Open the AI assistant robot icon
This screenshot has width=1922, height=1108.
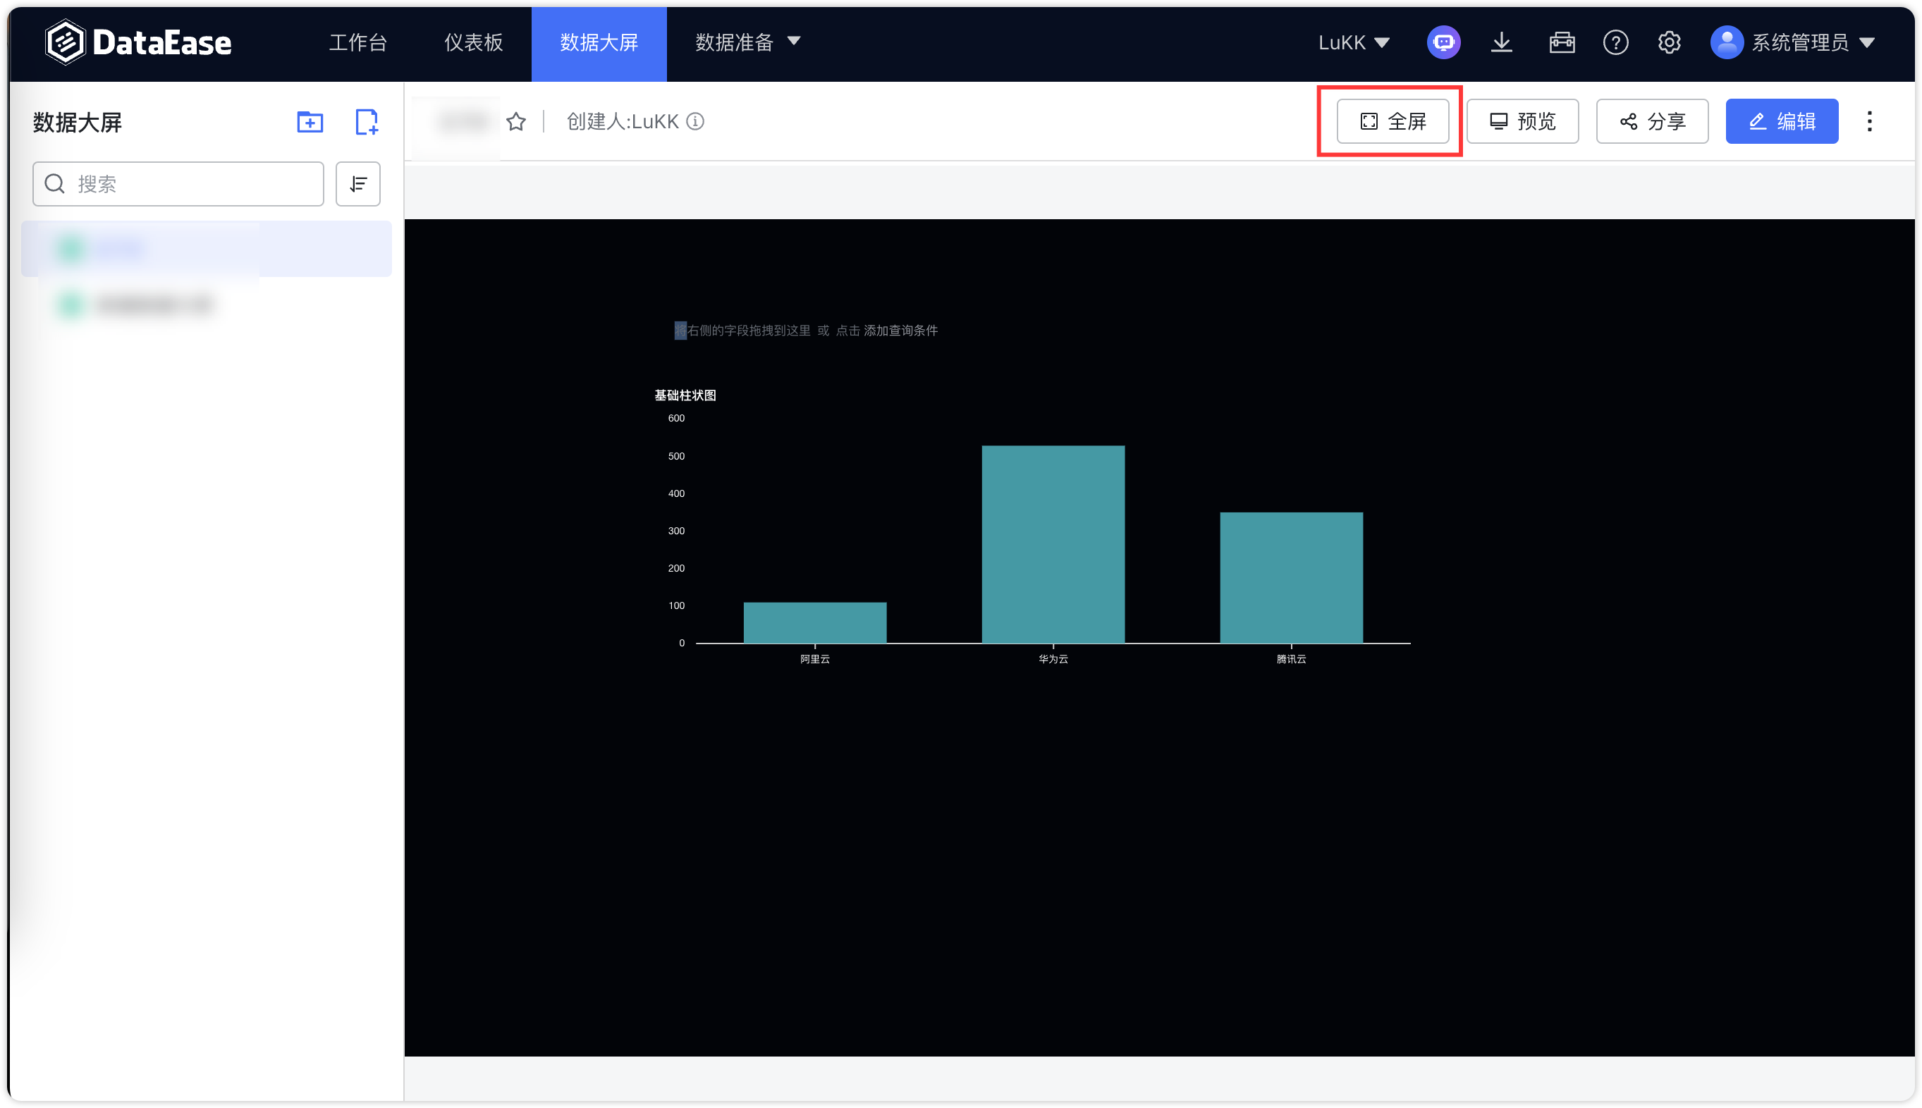tap(1443, 42)
